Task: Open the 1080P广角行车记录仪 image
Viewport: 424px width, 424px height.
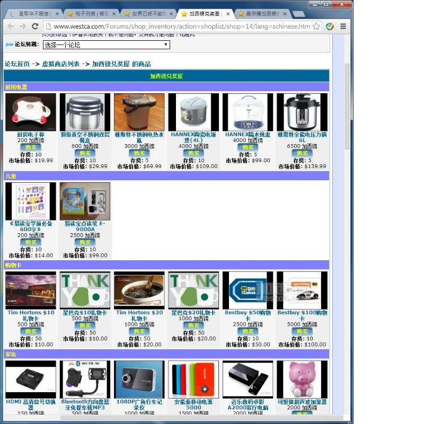Action: coord(139,379)
